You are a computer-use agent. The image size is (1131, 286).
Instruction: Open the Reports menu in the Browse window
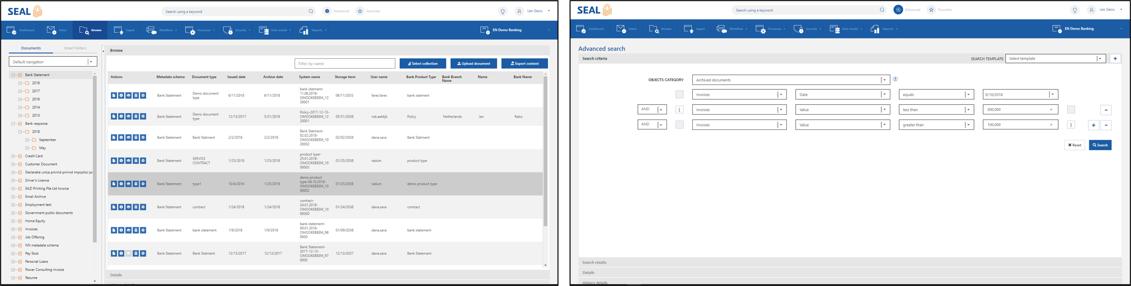pyautogui.click(x=313, y=30)
